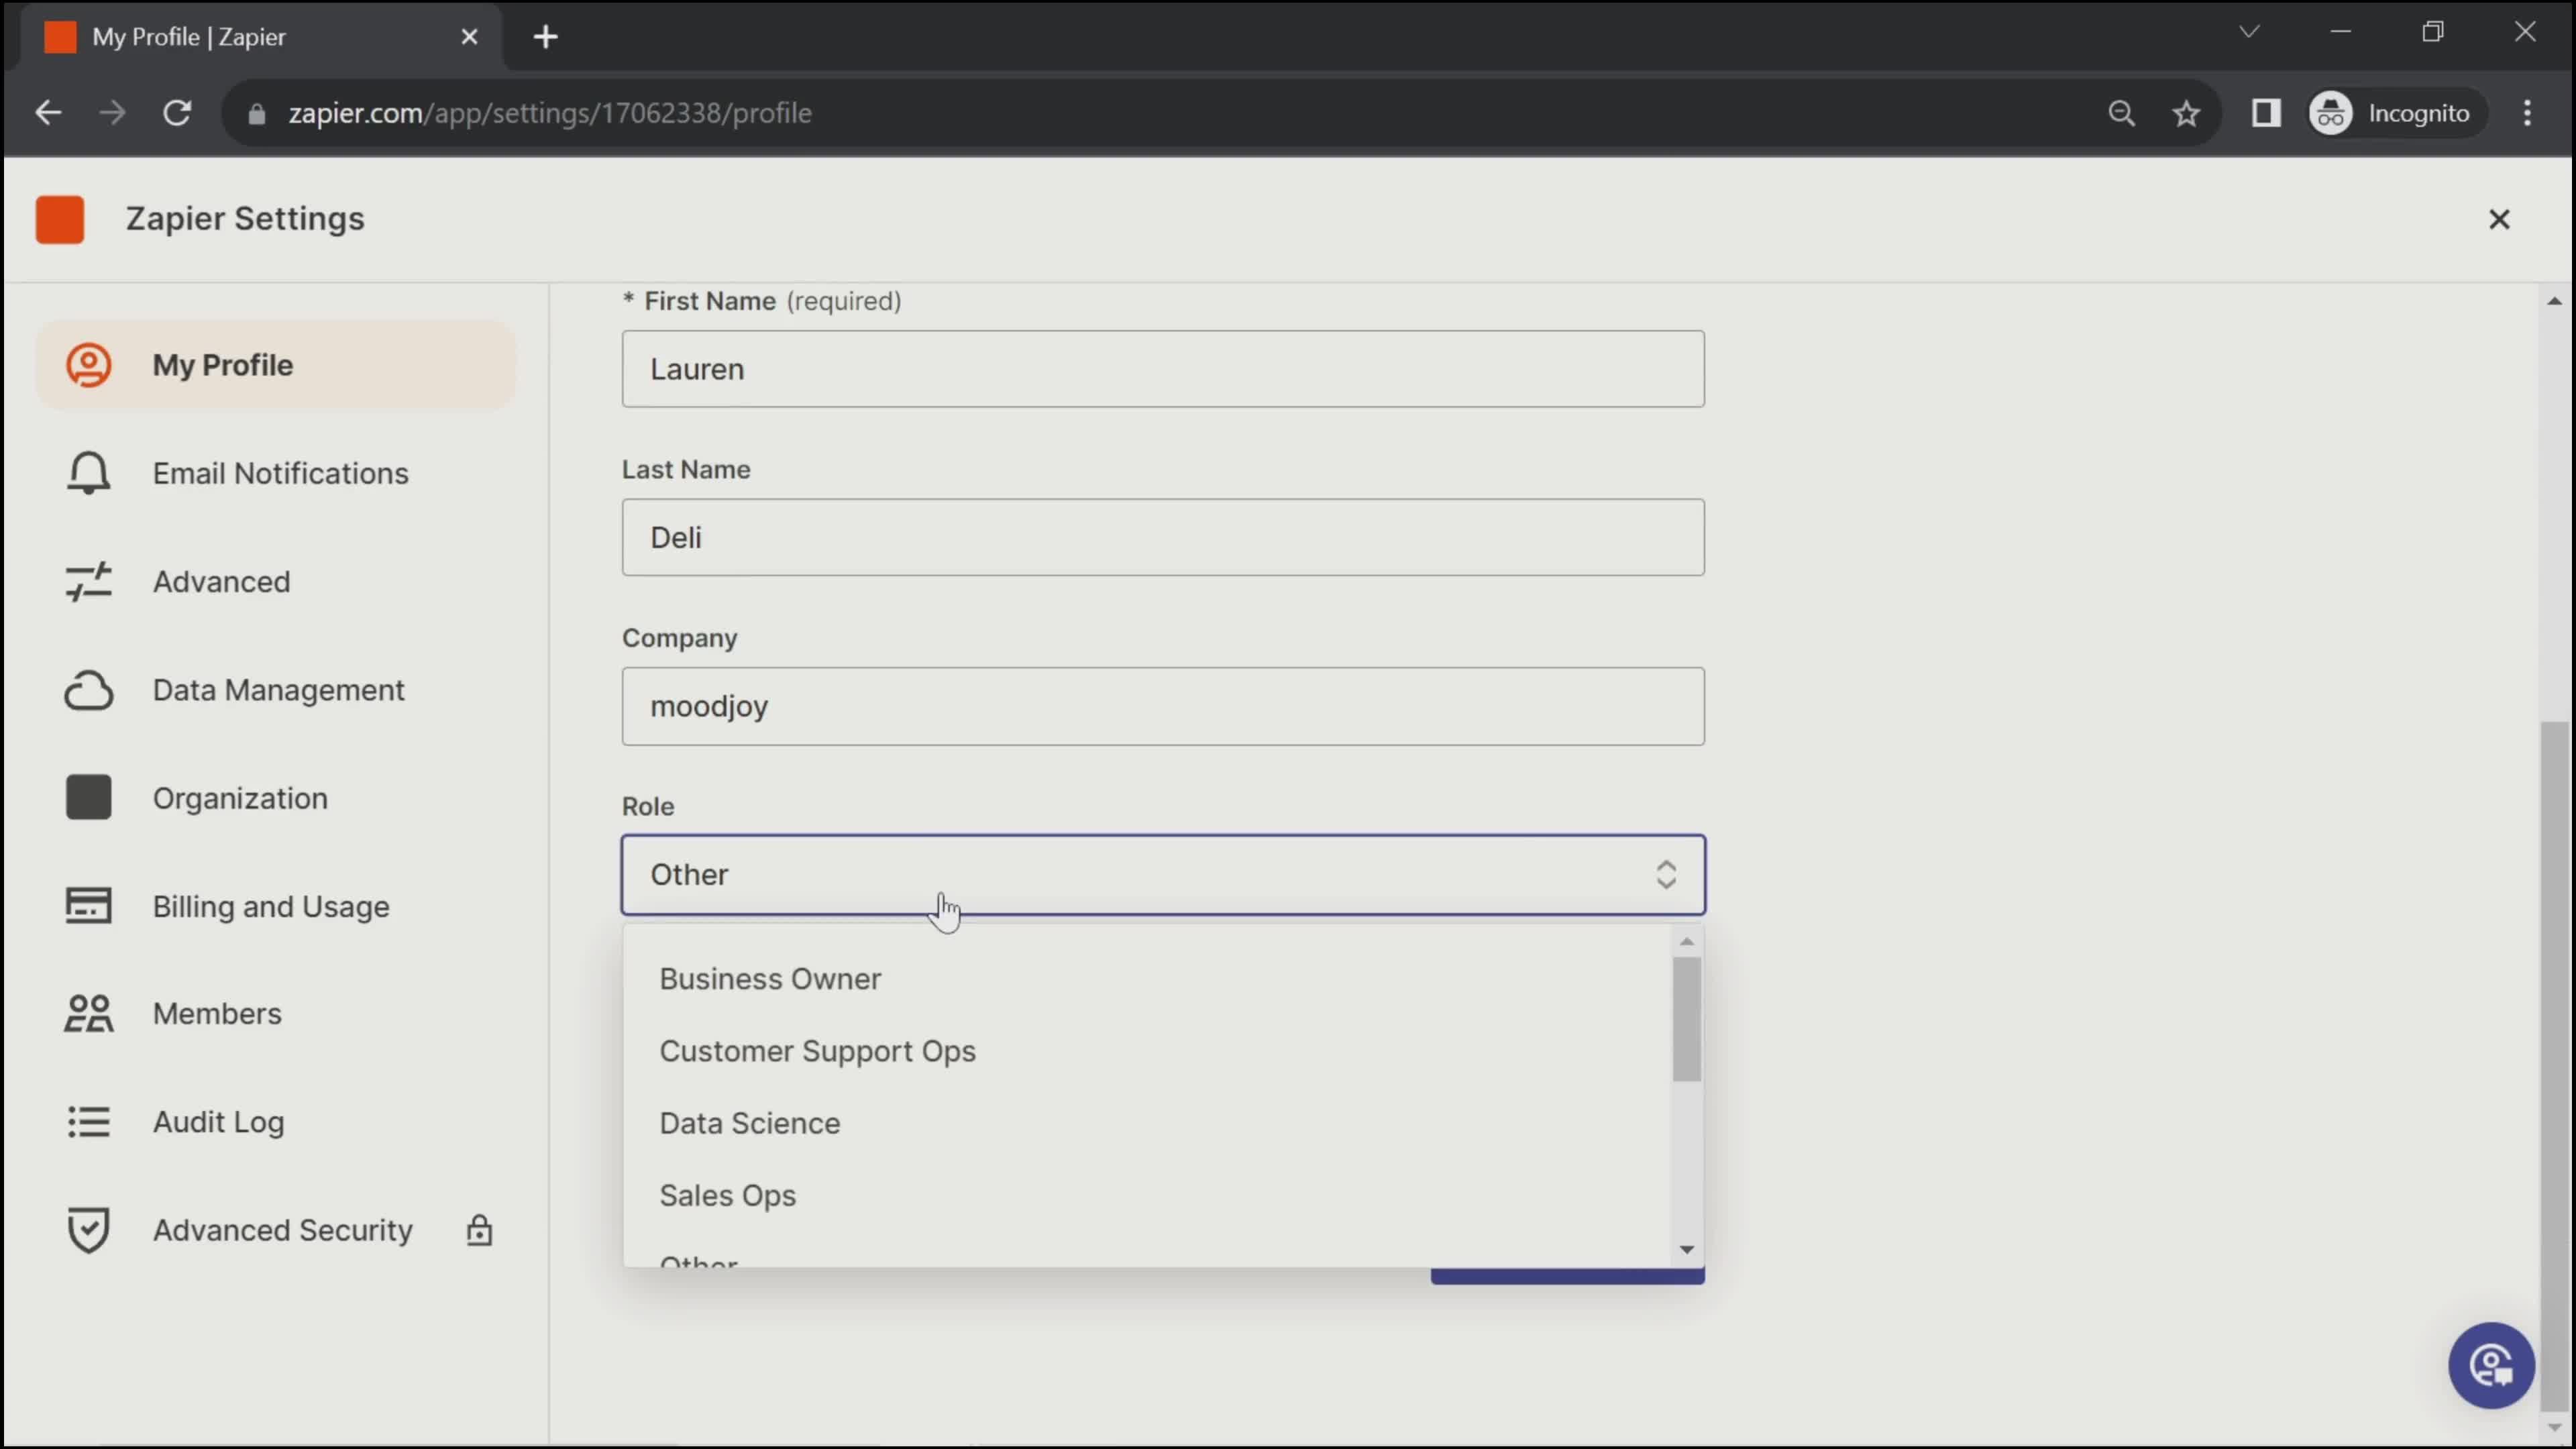Open a new browser tab
Screen dimensions: 2576x1449
click(x=545, y=37)
